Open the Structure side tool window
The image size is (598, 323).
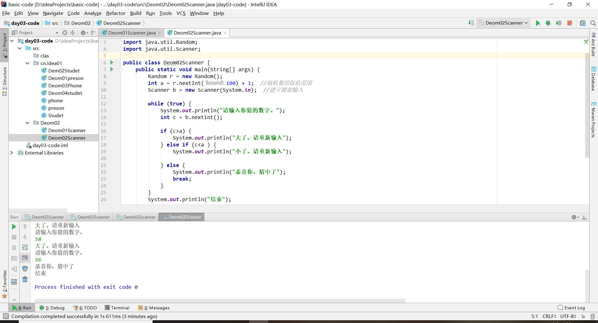click(5, 81)
